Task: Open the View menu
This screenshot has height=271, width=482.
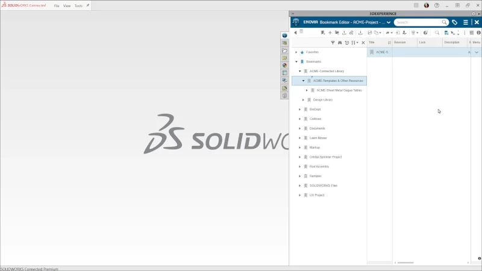Action: point(67,6)
